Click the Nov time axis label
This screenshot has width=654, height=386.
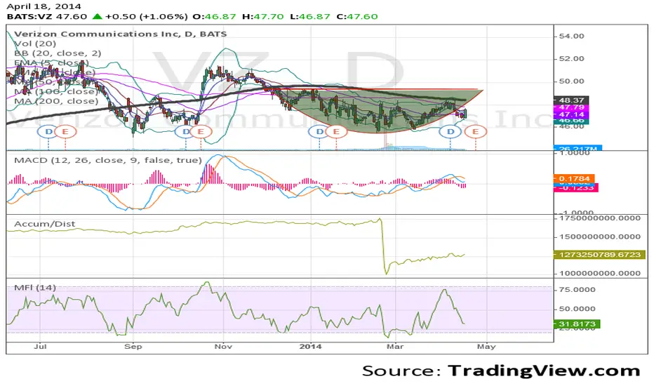click(x=223, y=347)
